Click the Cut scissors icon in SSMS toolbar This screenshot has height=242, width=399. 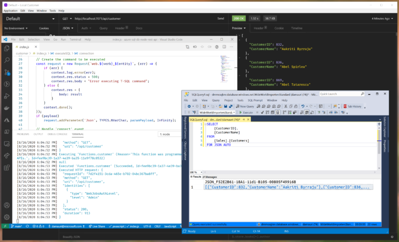click(x=286, y=106)
